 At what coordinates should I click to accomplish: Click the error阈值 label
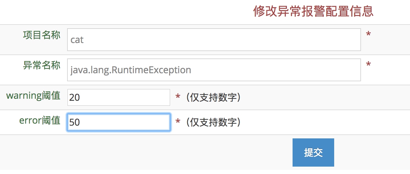click(40, 121)
